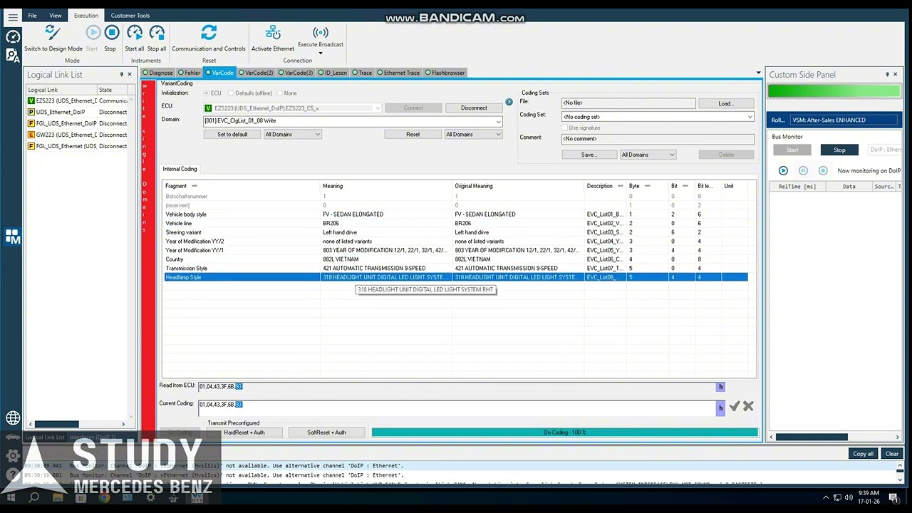Open notification center in taskbar
912x513 pixels.
893,497
